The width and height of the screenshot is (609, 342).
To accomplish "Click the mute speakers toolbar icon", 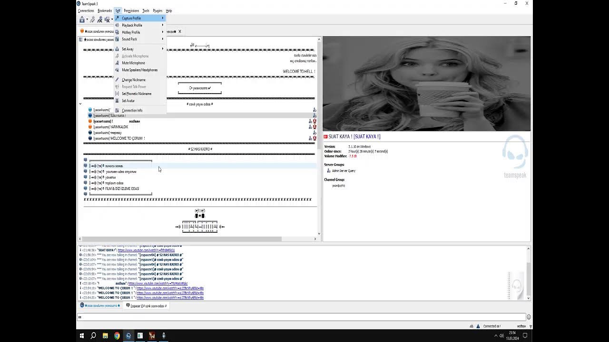I will tap(107, 19).
